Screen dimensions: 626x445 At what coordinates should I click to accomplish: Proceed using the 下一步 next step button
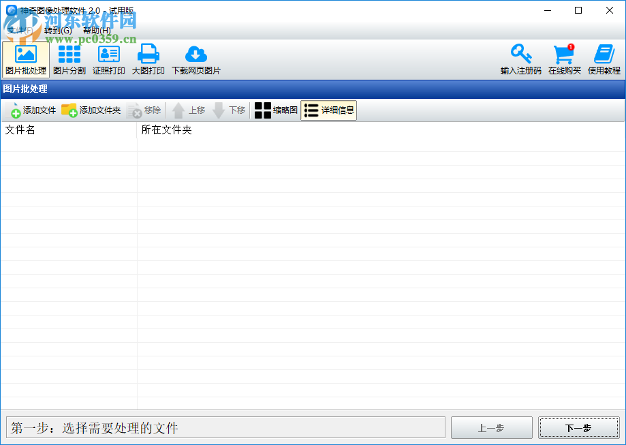tap(578, 427)
